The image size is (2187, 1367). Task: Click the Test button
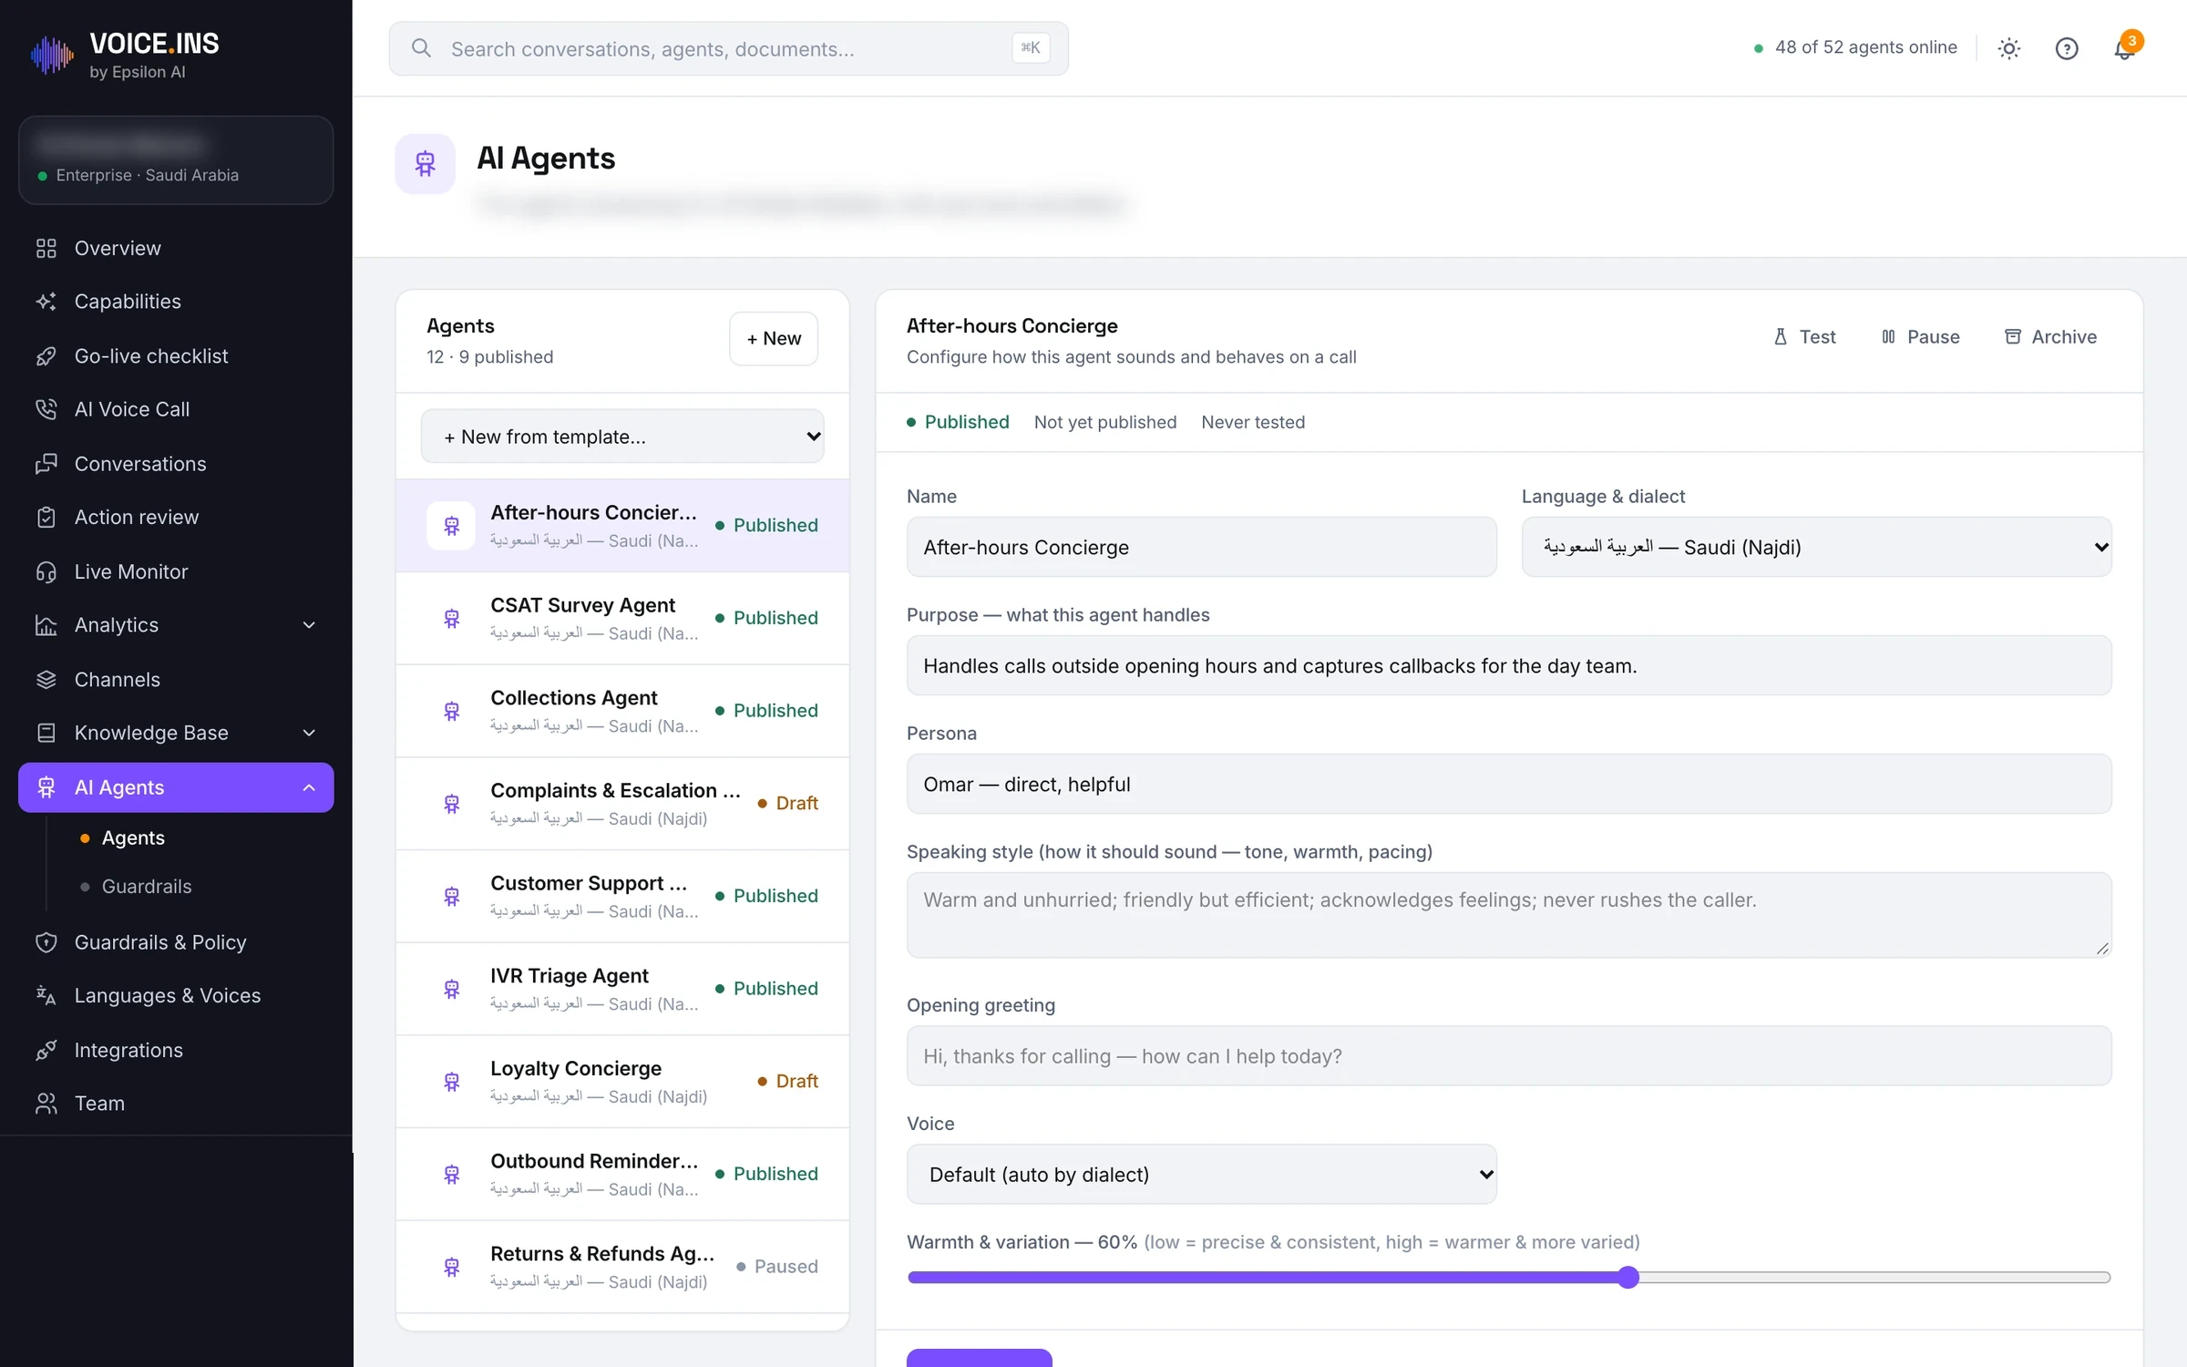1804,336
